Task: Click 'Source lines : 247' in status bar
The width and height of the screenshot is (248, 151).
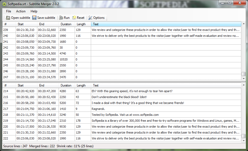Action: coord(15,146)
